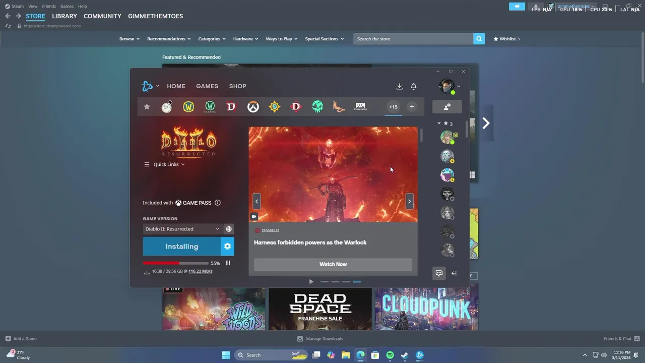Select the Diablo II Resurrected red diamond icon
Image resolution: width=645 pixels, height=363 pixels.
(x=296, y=107)
